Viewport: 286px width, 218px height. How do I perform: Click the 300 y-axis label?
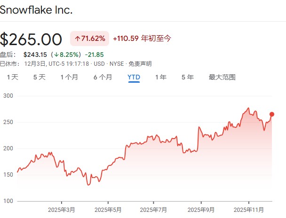pos(7,96)
